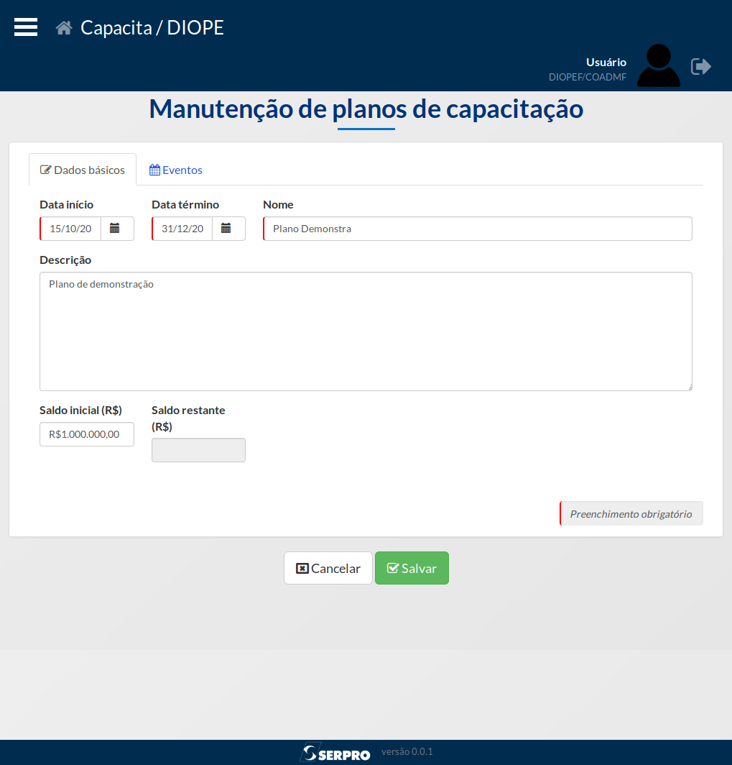Click the calendar icon on Eventos tab
Screen dimensions: 732x765
154,170
